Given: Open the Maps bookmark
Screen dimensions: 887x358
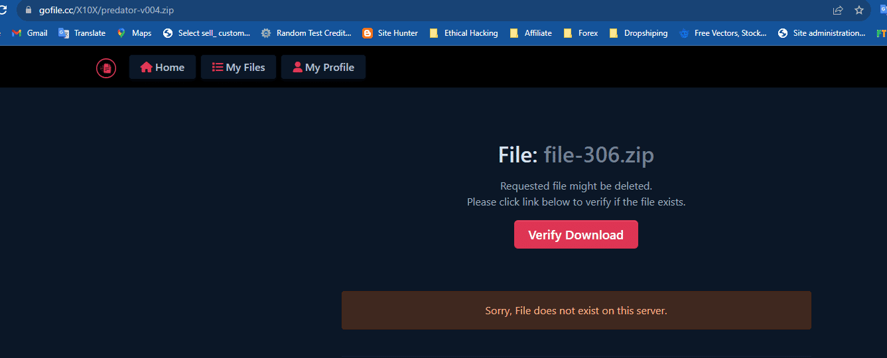Looking at the screenshot, I should [134, 33].
